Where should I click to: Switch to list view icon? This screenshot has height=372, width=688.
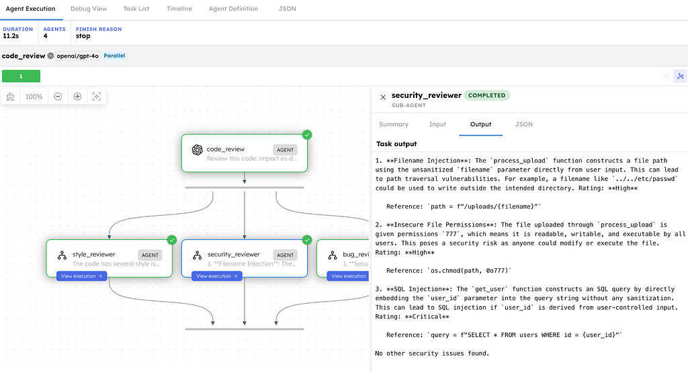pyautogui.click(x=666, y=76)
